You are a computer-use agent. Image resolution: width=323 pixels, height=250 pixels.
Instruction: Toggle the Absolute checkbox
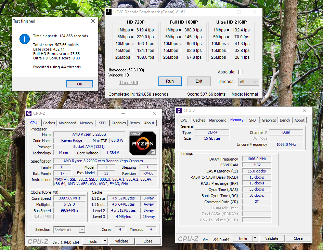pos(241,72)
